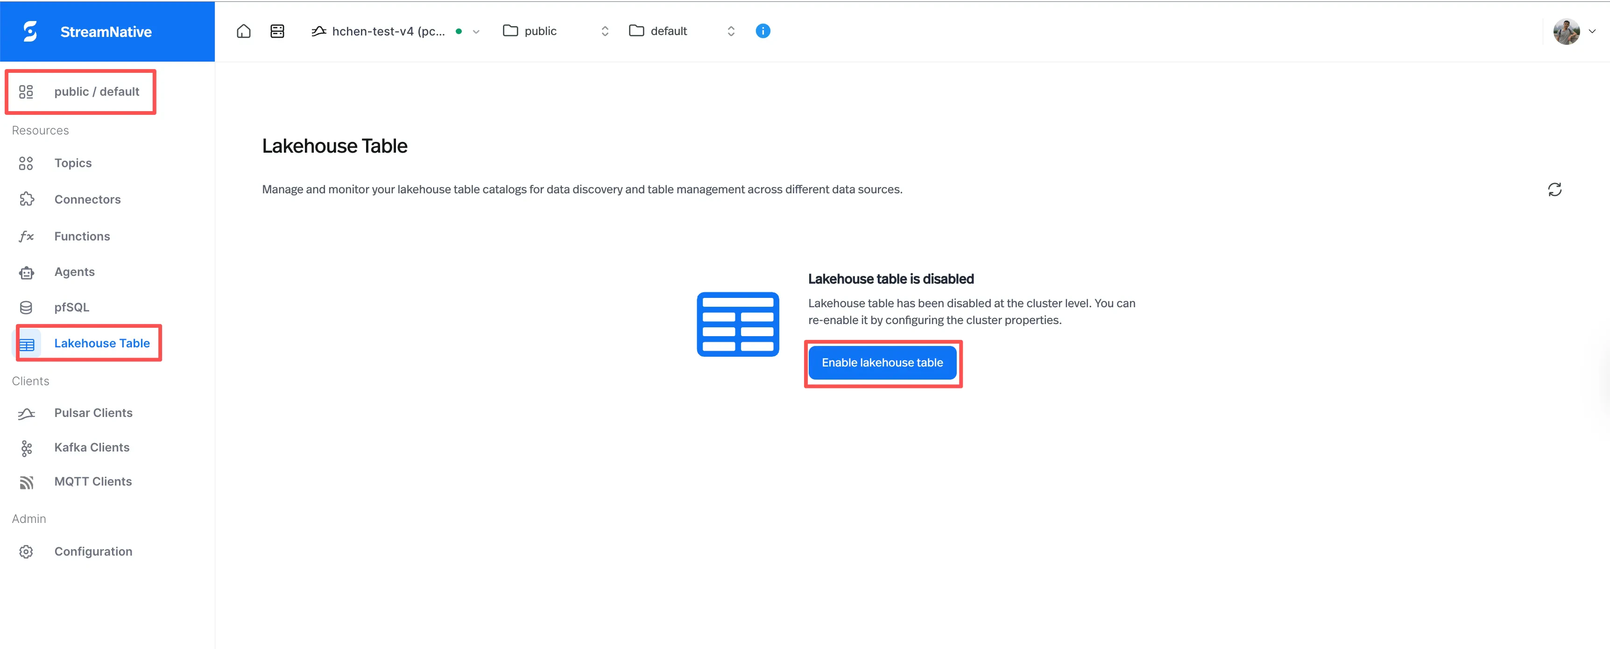The width and height of the screenshot is (1610, 649).
Task: Click the 'Lakehouse table is disabled' text
Action: 890,279
